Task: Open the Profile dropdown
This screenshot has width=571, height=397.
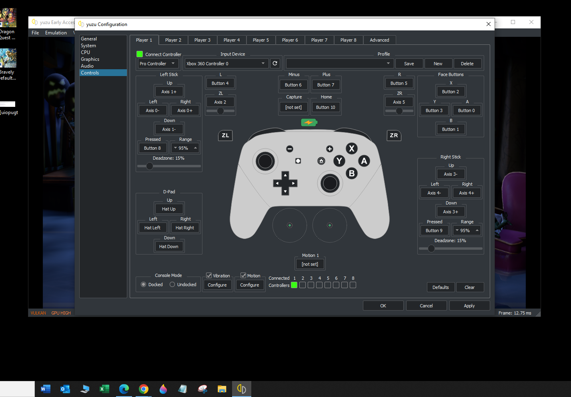Action: tap(339, 64)
